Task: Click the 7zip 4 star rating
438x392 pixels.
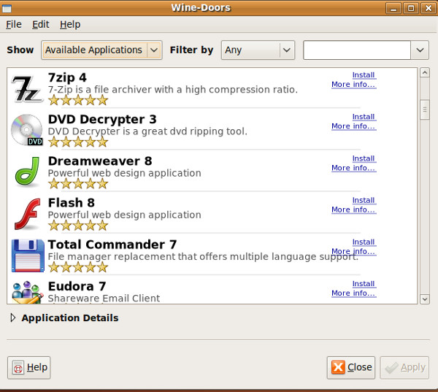Action: click(78, 100)
